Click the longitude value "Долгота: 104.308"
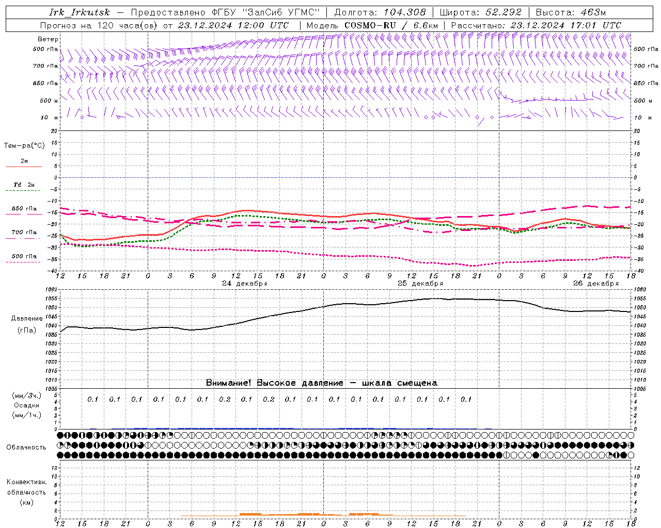The width and height of the screenshot is (661, 528). coord(380,12)
